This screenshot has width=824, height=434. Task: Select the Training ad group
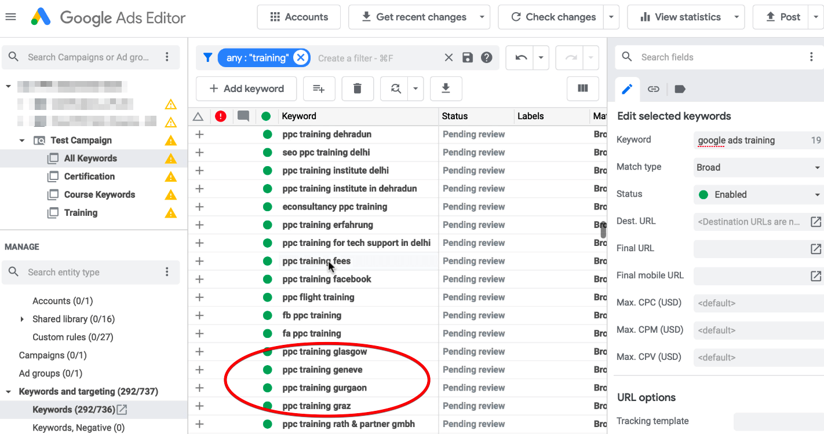(x=81, y=213)
